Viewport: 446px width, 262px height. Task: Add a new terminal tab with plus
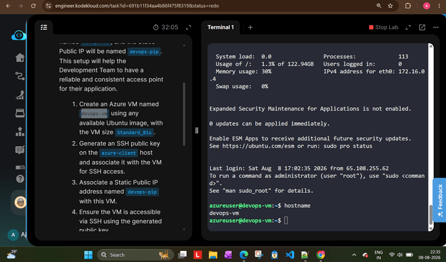click(250, 27)
